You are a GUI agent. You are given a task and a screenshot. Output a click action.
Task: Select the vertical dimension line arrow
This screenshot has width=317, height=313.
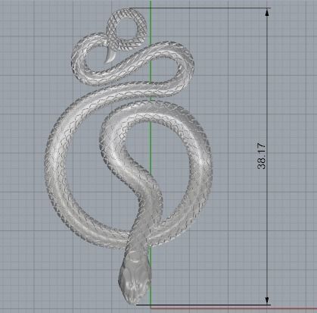[x=267, y=156]
